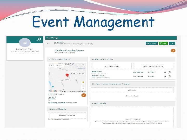This screenshot has width=187, height=140.
Task: Click the red location pin on the map
Action: (67, 75)
